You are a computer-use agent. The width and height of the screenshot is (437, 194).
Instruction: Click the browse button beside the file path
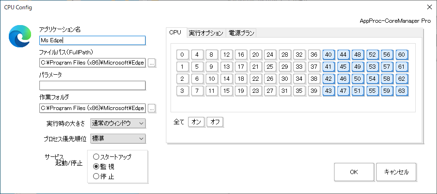(152, 63)
